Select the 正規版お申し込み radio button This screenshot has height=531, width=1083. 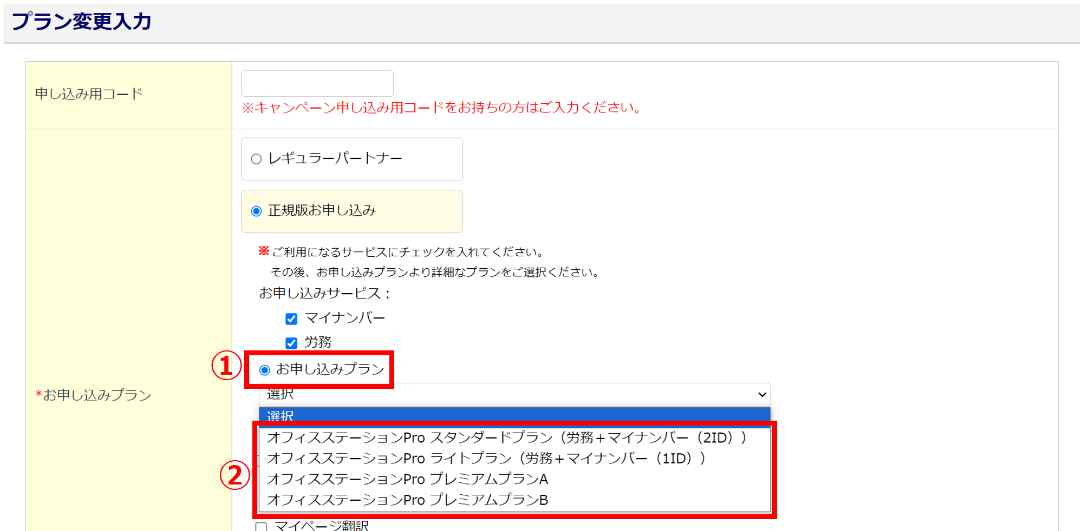coord(257,211)
